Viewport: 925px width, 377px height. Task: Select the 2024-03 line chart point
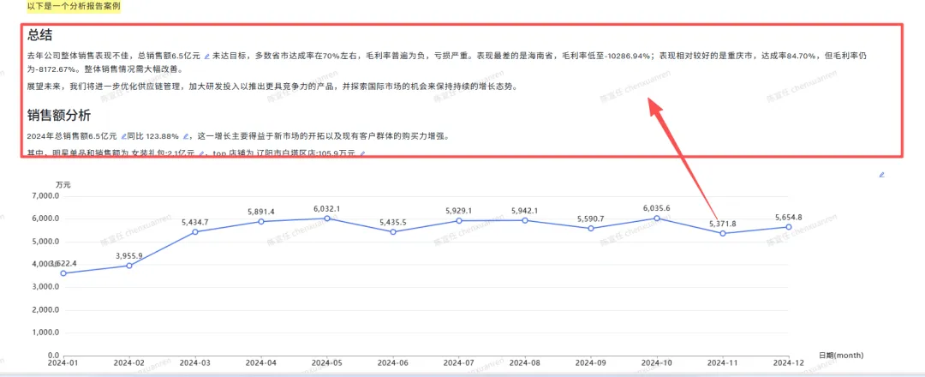point(195,232)
